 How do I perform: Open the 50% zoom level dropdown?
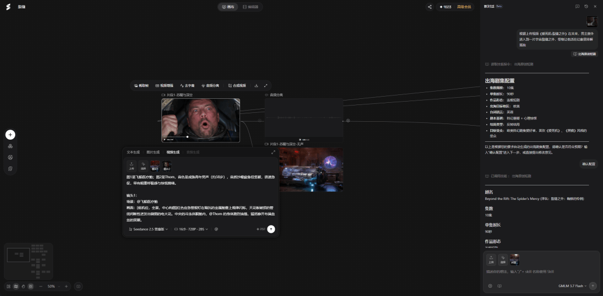pos(53,287)
